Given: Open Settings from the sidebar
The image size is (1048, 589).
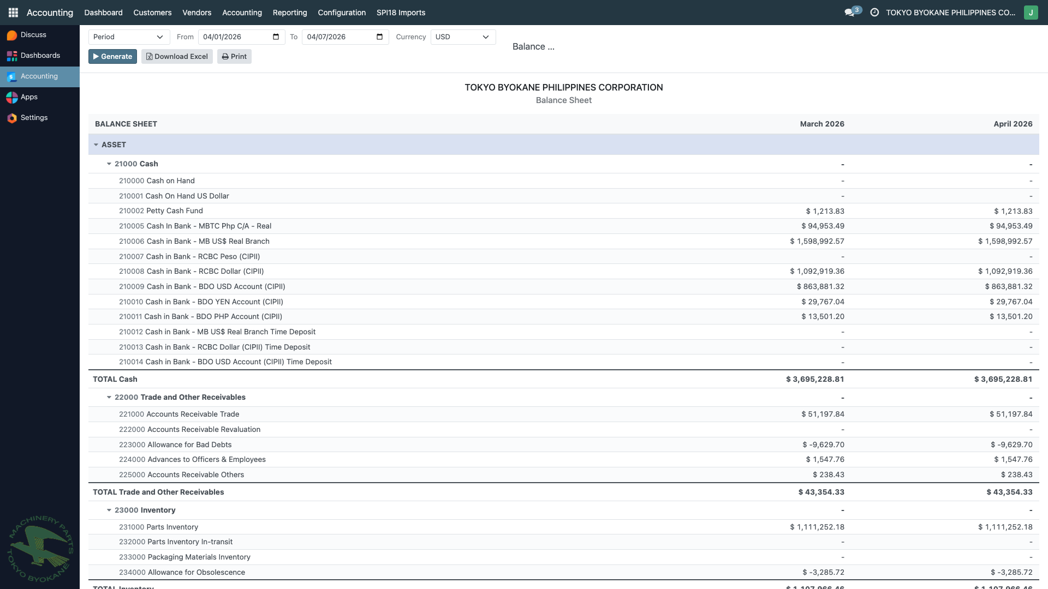Looking at the screenshot, I should [x=34, y=117].
